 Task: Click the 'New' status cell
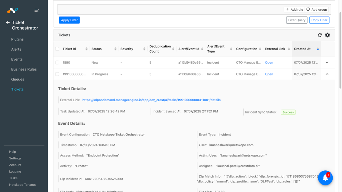pos(95,63)
